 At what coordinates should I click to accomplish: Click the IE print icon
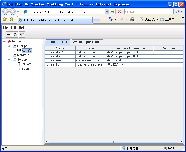132,19
